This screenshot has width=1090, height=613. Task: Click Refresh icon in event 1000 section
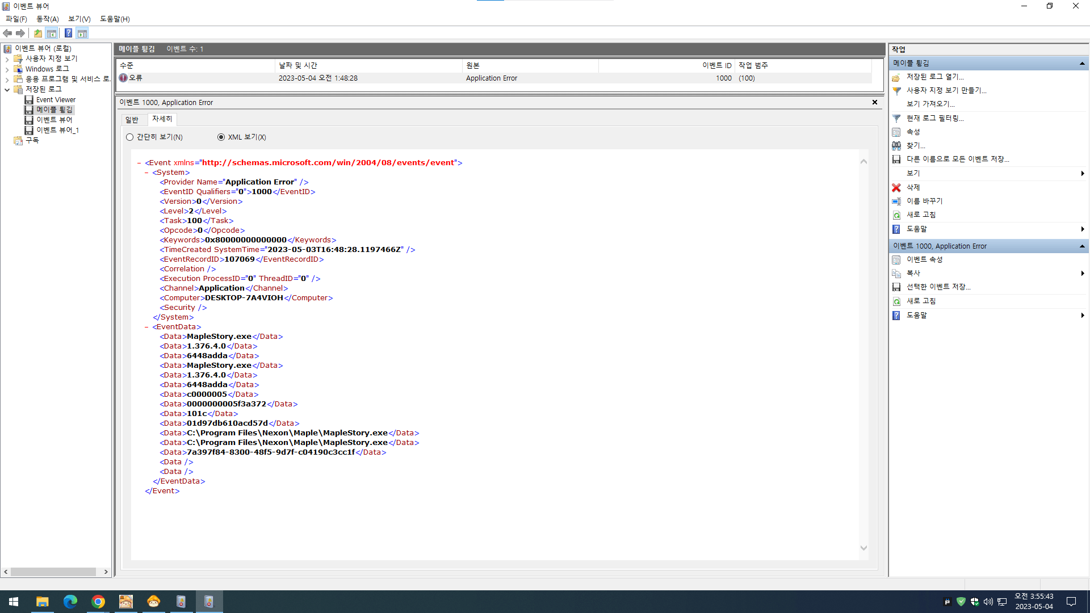pyautogui.click(x=896, y=301)
